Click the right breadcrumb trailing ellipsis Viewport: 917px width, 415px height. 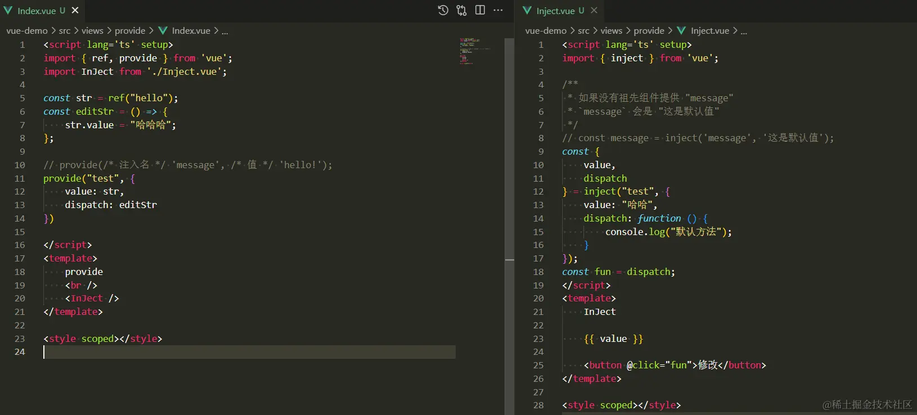(x=744, y=31)
